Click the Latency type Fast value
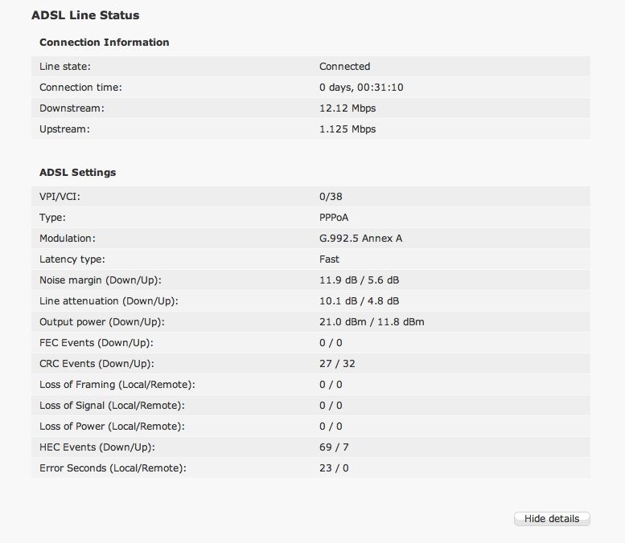The image size is (625, 543). coord(329,259)
